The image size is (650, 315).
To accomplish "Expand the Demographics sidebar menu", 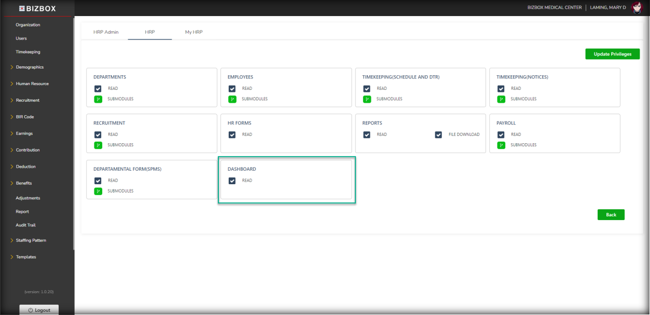I will coord(30,67).
